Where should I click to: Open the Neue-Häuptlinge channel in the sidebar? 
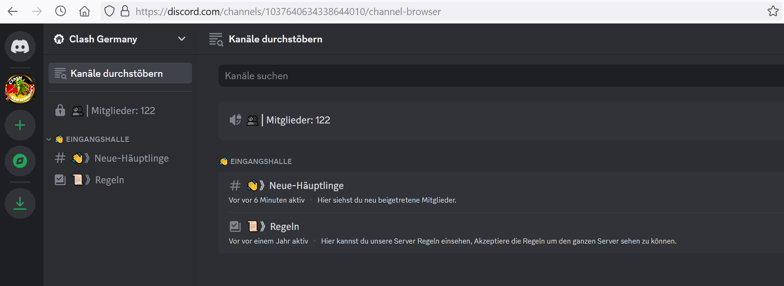[131, 158]
